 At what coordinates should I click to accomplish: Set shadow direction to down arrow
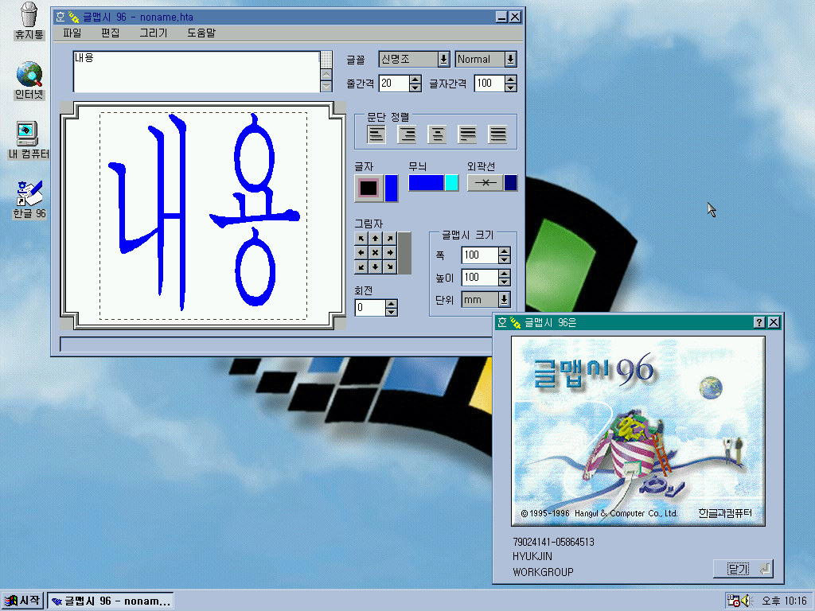376,267
